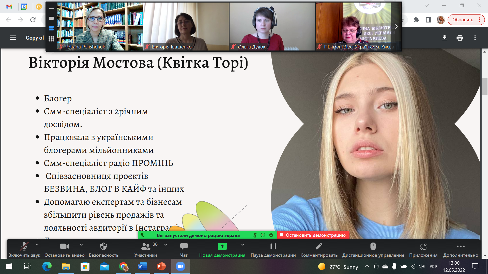This screenshot has height=274, width=488.
Task: Expand audio options arrow next to microphone
Action: coord(37,245)
